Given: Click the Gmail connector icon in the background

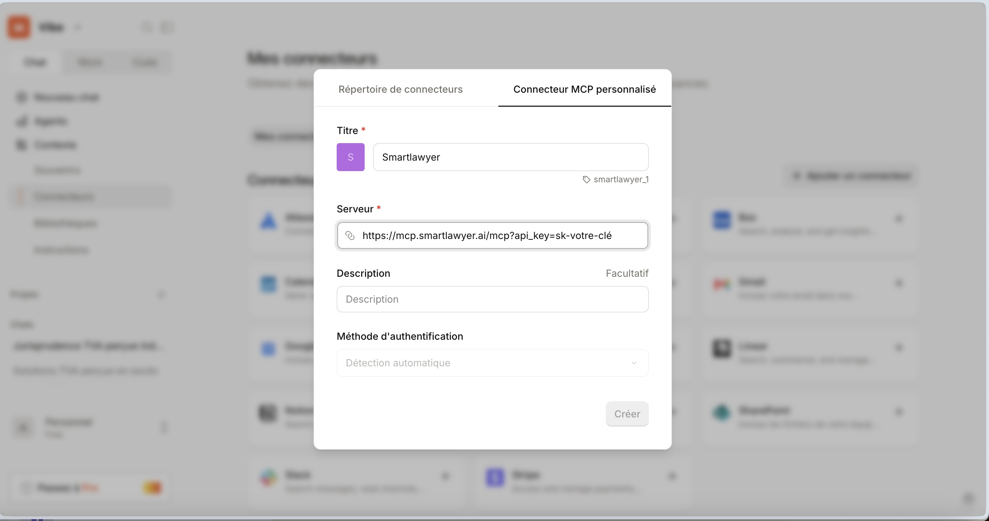Looking at the screenshot, I should 721,284.
